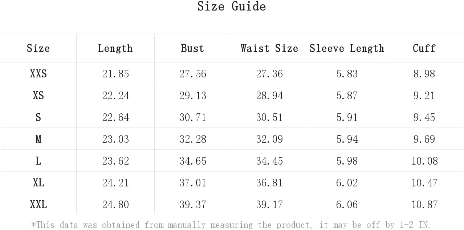Viewport: 464px width, 230px height.
Task: Click the Cuff column header
Action: tap(424, 48)
